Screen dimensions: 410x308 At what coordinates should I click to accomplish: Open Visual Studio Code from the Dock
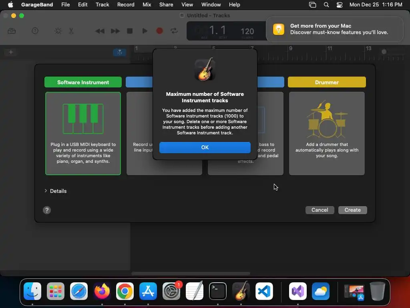click(264, 291)
